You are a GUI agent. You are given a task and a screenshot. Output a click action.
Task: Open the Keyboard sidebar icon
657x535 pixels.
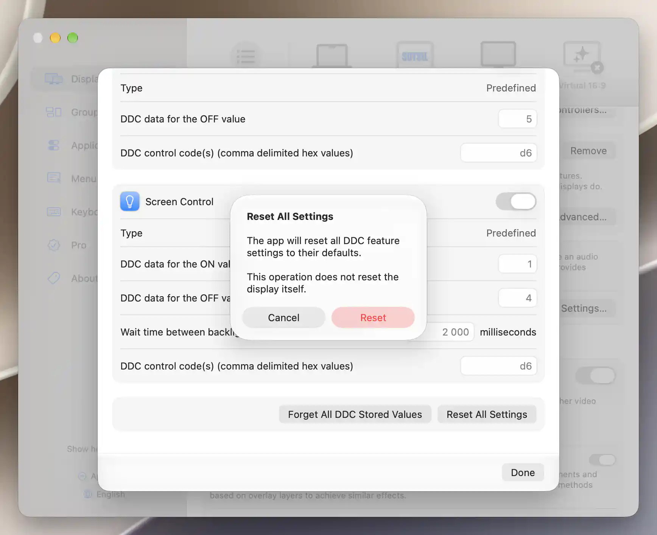pos(53,212)
